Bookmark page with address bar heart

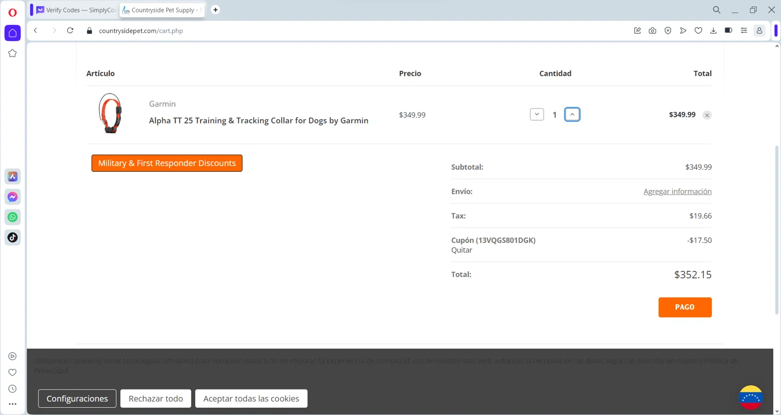[698, 31]
